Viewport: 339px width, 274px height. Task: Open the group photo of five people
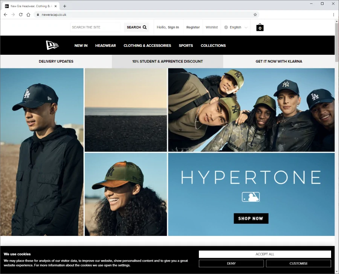point(252,110)
